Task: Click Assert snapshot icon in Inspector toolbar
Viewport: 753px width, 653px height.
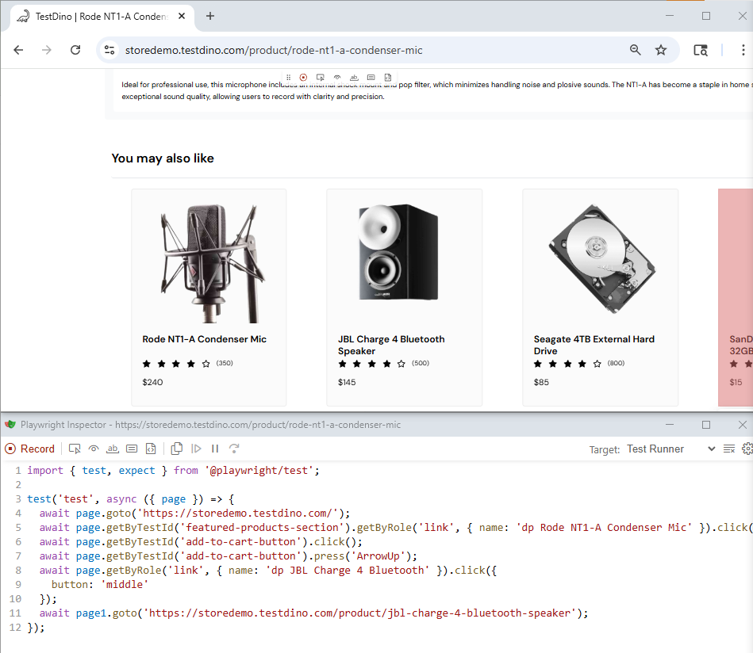Action: pyautogui.click(x=151, y=449)
